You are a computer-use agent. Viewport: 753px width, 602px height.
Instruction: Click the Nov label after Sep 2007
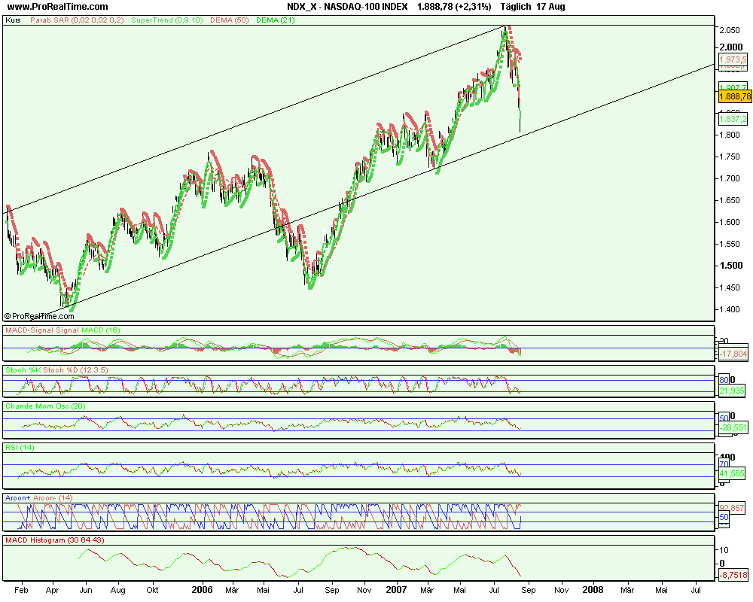point(562,590)
